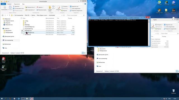Click Обратить выделение in background Explorer window
This screenshot has width=179, height=100.
coord(170,29)
